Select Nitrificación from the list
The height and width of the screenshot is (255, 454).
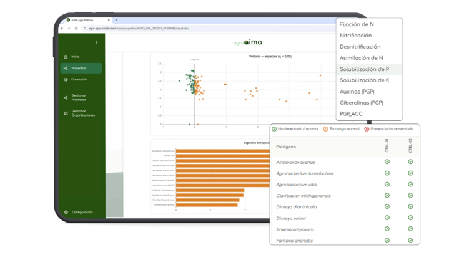[369, 36]
